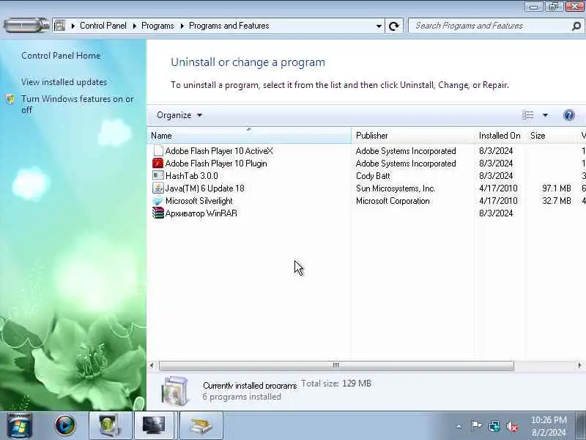Click the WinRAR archiver books icon

(157, 213)
